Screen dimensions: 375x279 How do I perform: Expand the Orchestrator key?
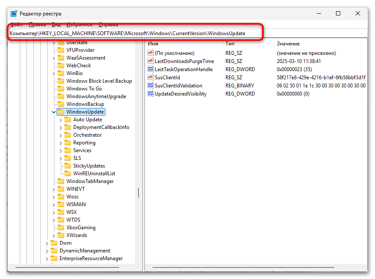[x=60, y=135]
